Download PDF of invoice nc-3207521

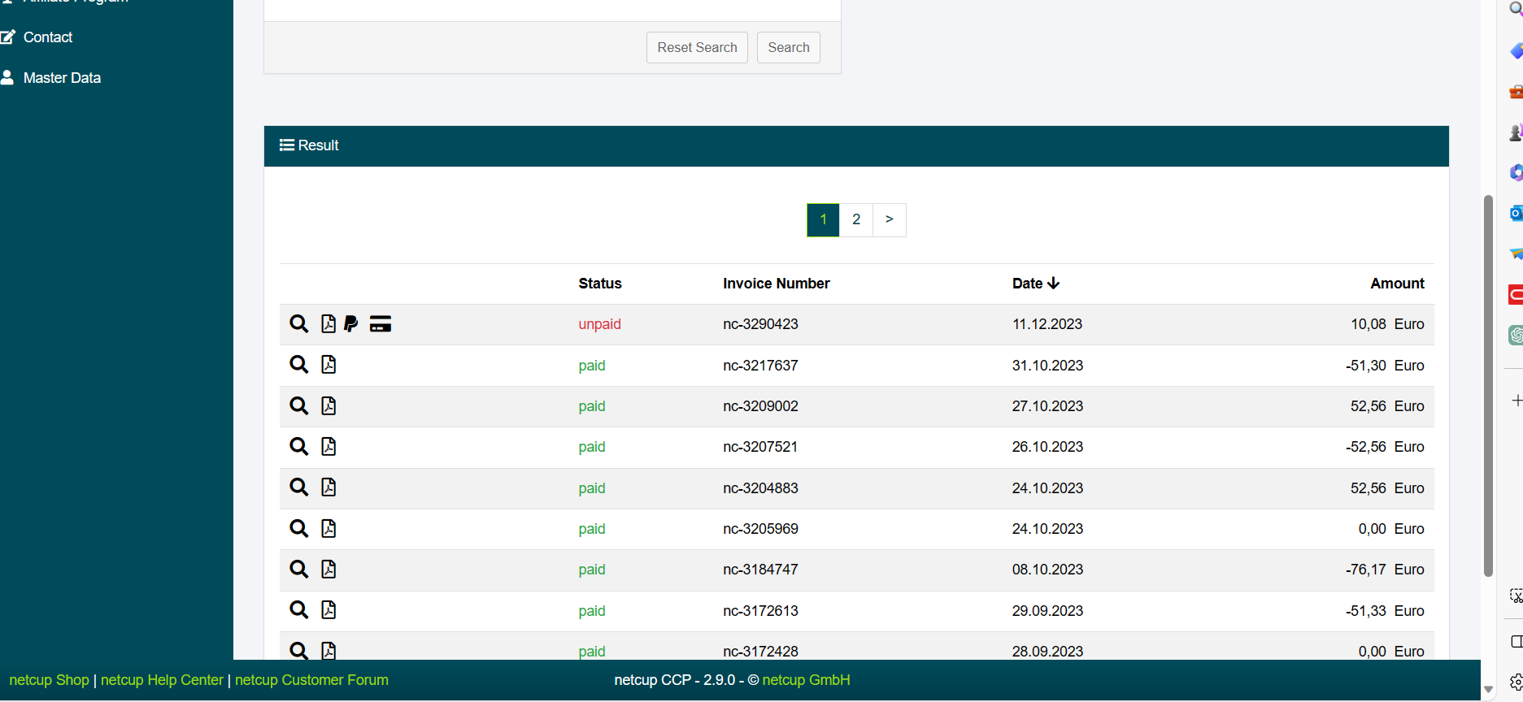(x=329, y=446)
